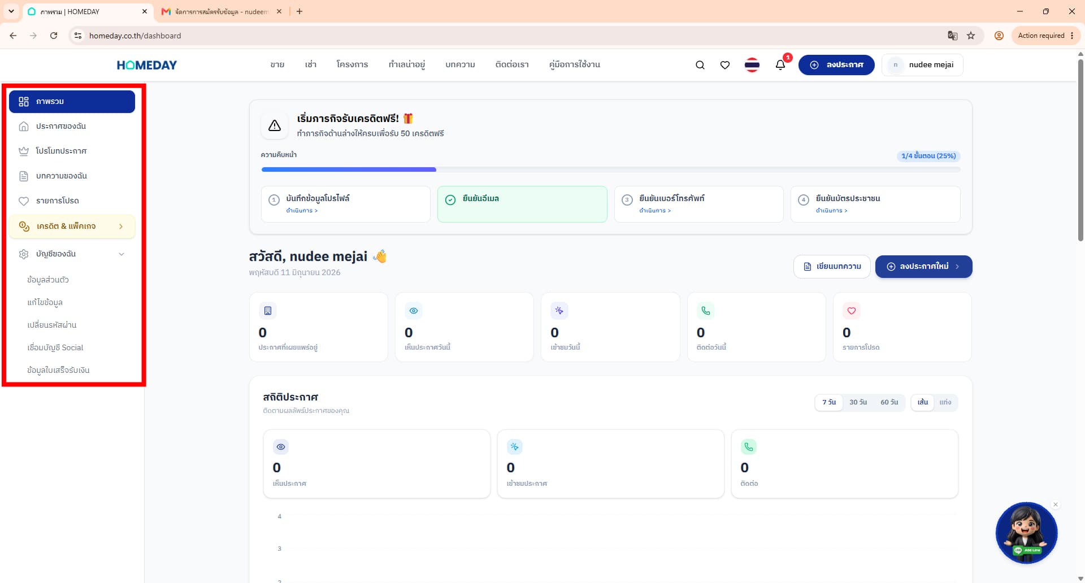
Task: Click the 1/4 ขั้นตอน (25%) badge
Action: (x=928, y=156)
